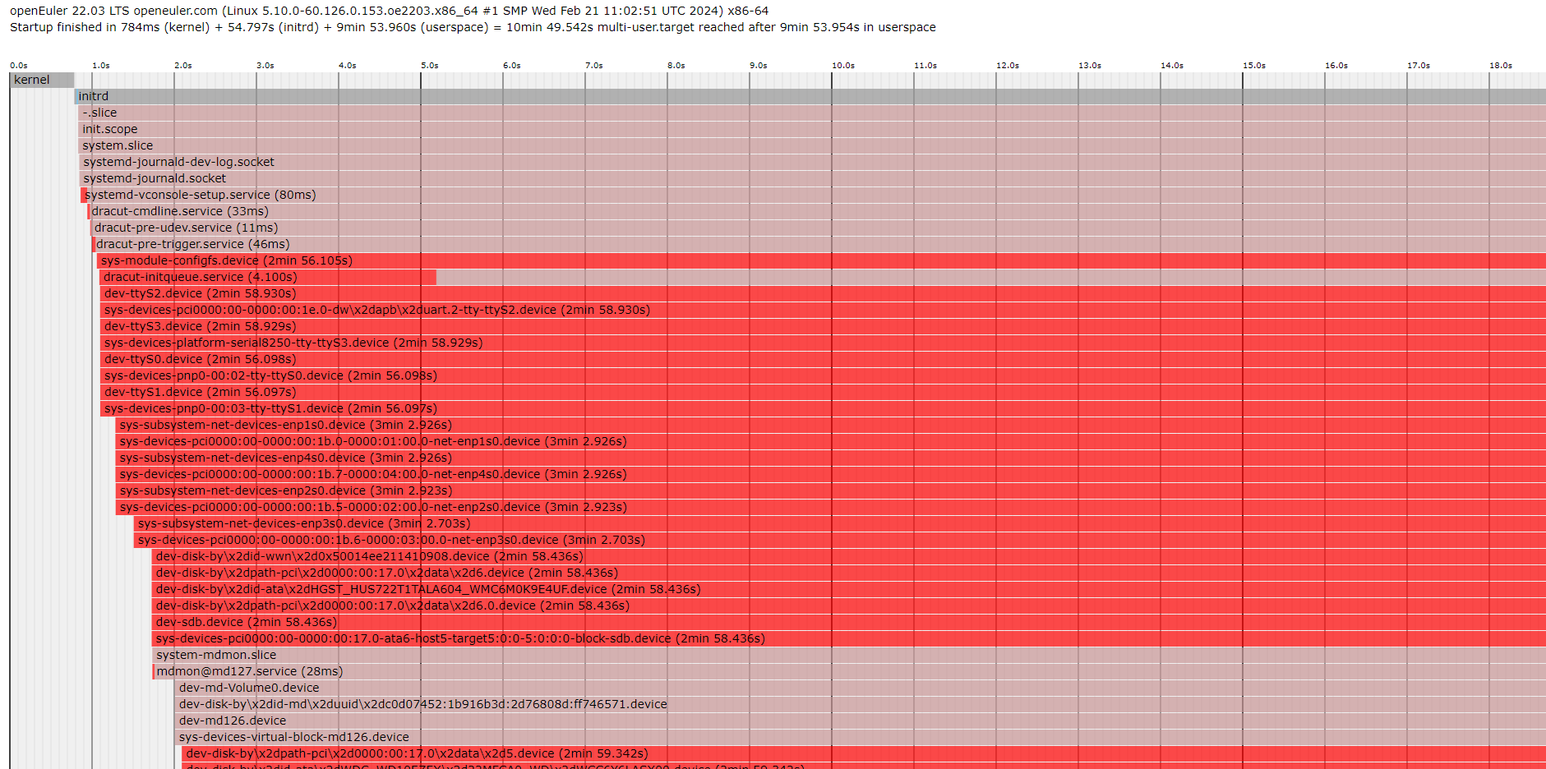Click the initrd bar label
This screenshot has width=1546, height=769.
coord(93,96)
